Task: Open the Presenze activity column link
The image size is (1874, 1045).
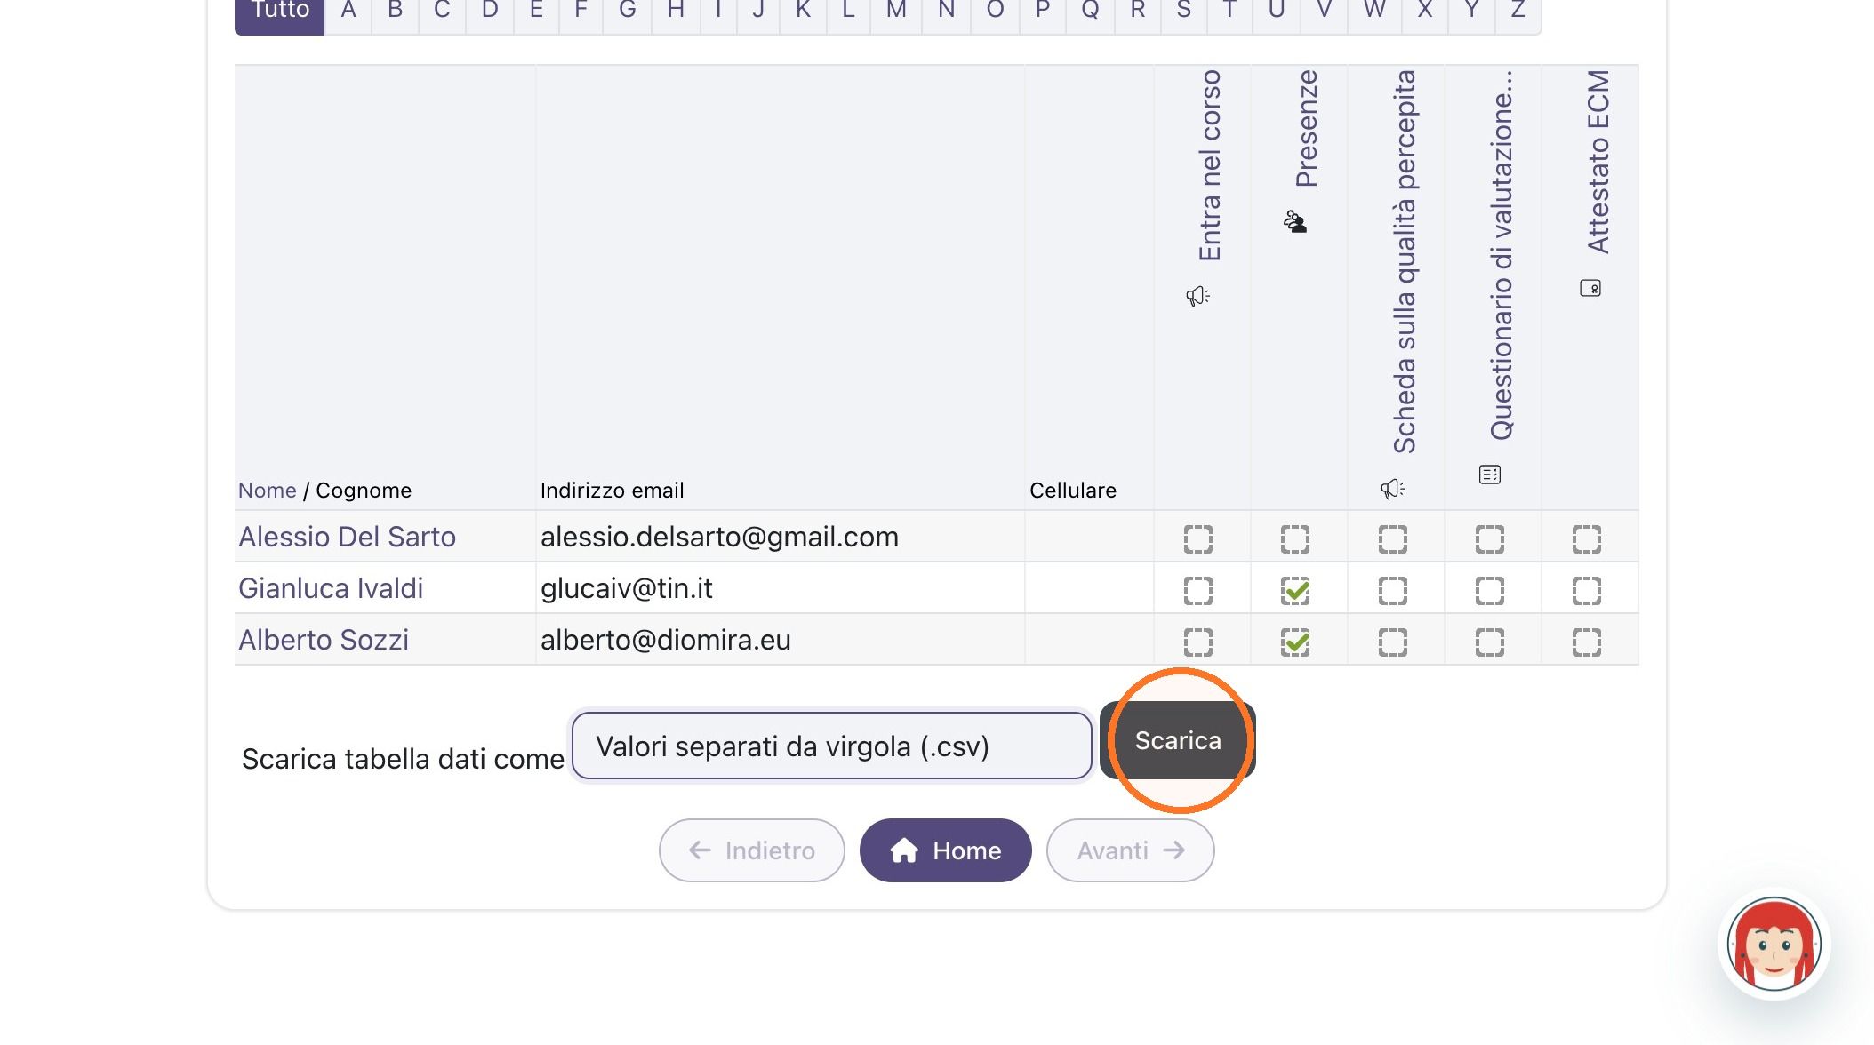Action: click(1307, 129)
